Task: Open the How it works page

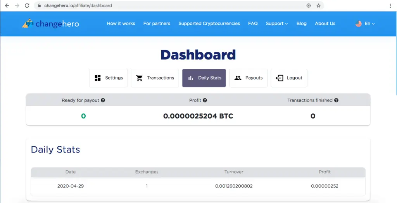Action: (121, 24)
